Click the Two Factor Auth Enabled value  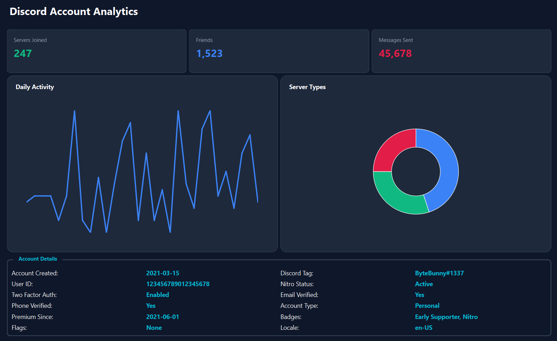[157, 295]
